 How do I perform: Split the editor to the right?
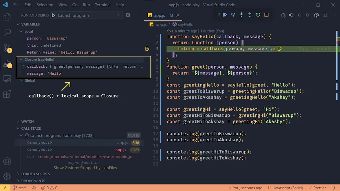325,15
